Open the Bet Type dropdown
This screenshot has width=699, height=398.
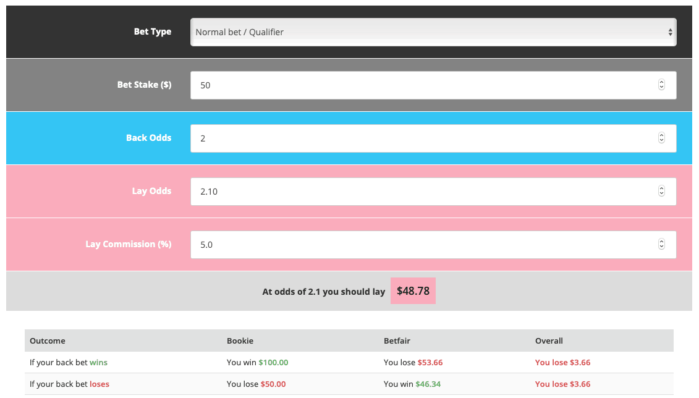pos(433,32)
